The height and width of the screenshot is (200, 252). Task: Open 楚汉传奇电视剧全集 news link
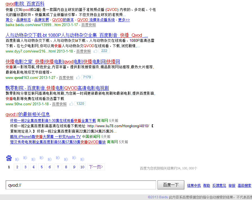tap(58, 142)
